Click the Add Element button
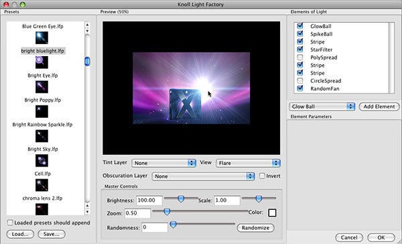This screenshot has height=244, width=402. click(379, 107)
